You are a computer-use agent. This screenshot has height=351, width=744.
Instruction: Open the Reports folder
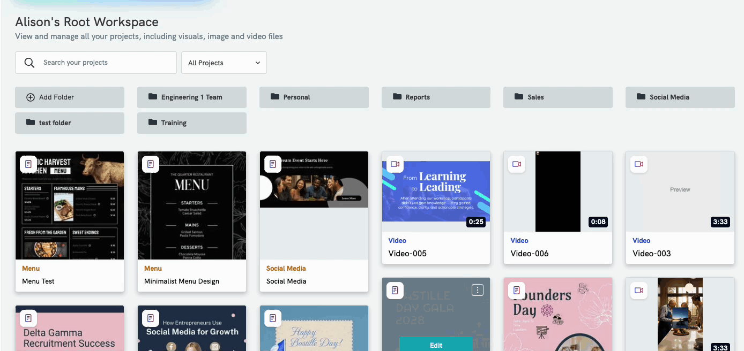point(436,97)
